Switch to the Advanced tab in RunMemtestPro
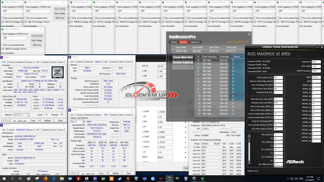This screenshot has height=182, width=324. tap(195, 42)
